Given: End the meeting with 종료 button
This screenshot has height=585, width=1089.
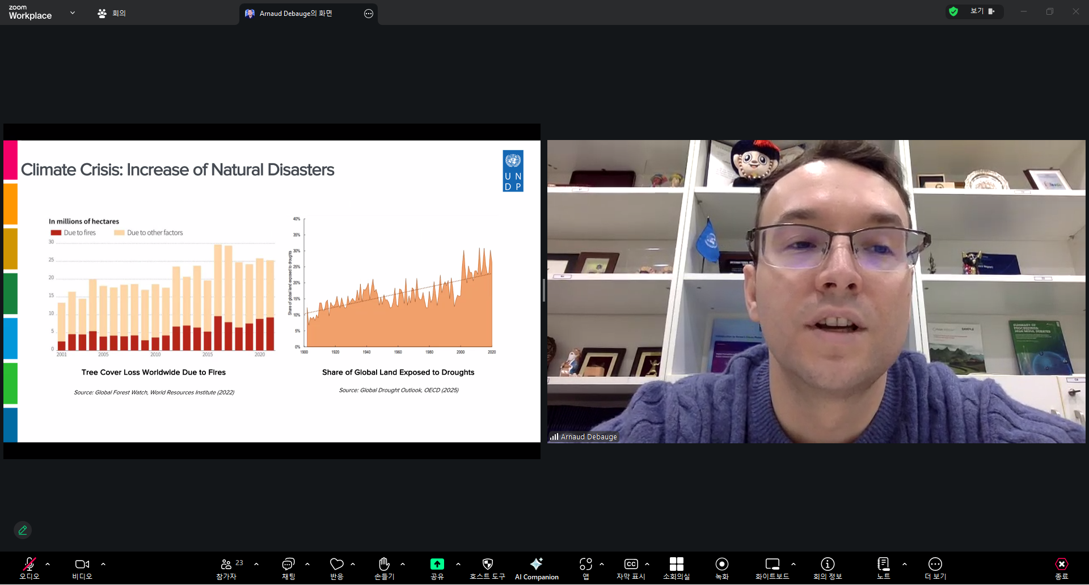Looking at the screenshot, I should (1062, 568).
